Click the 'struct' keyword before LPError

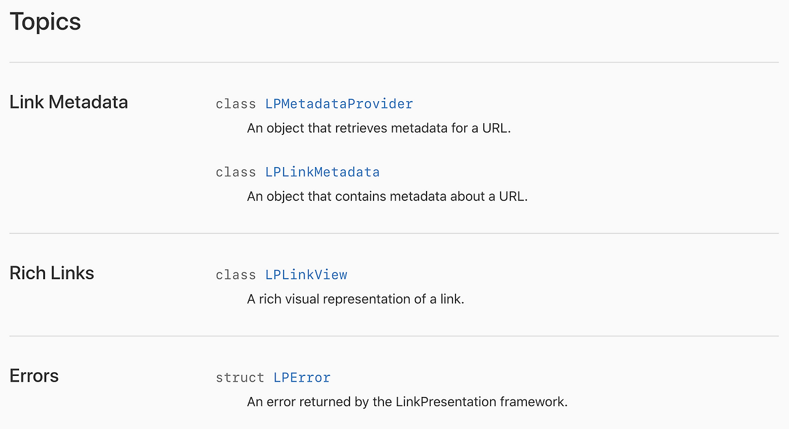pyautogui.click(x=240, y=377)
